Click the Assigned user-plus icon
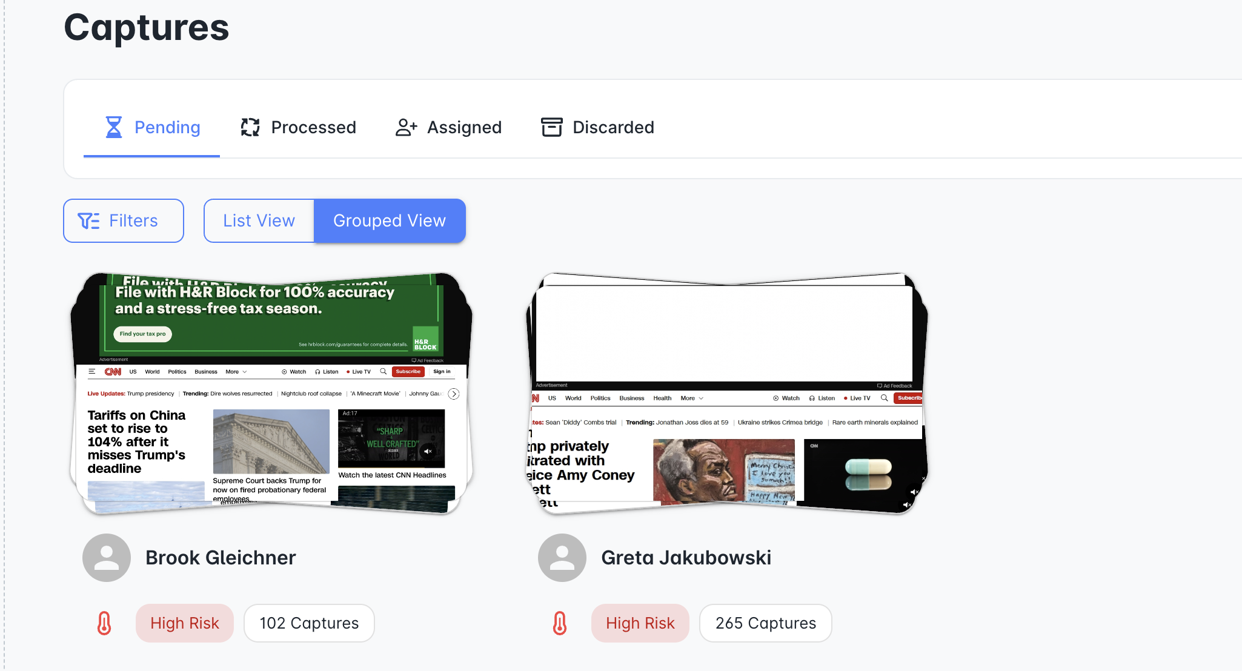 407,127
